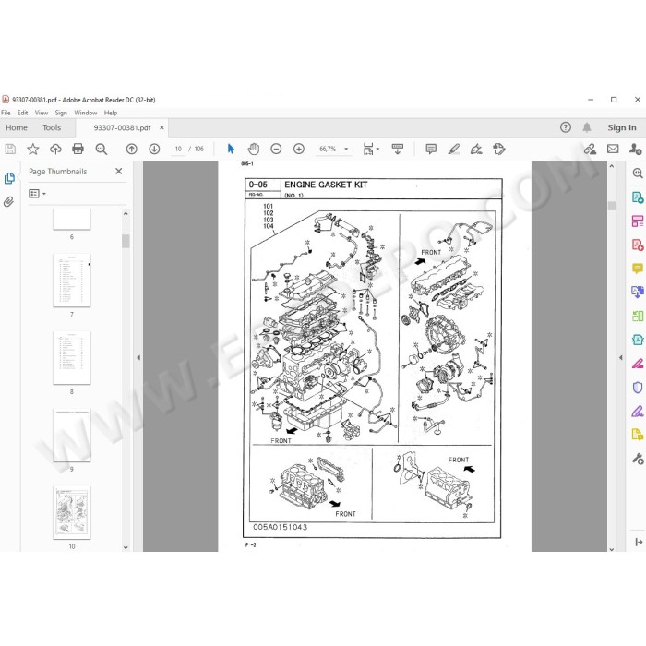Open the Find text magnifier icon
This screenshot has width=646, height=646.
(101, 149)
